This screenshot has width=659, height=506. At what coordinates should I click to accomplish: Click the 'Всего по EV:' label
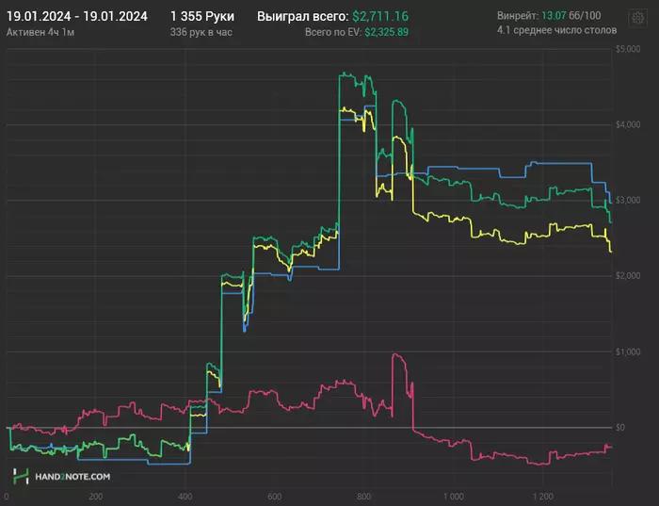tap(333, 32)
